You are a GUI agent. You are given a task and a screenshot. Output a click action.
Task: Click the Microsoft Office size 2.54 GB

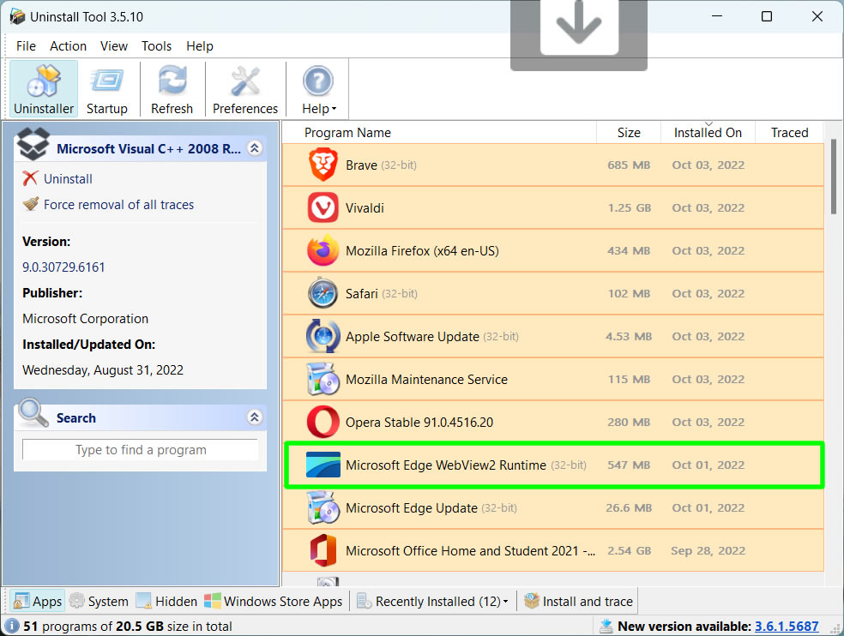coord(630,550)
